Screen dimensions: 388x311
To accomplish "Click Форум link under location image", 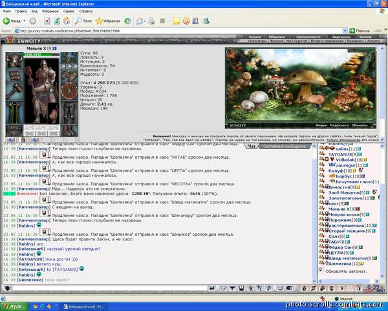I will (x=321, y=126).
